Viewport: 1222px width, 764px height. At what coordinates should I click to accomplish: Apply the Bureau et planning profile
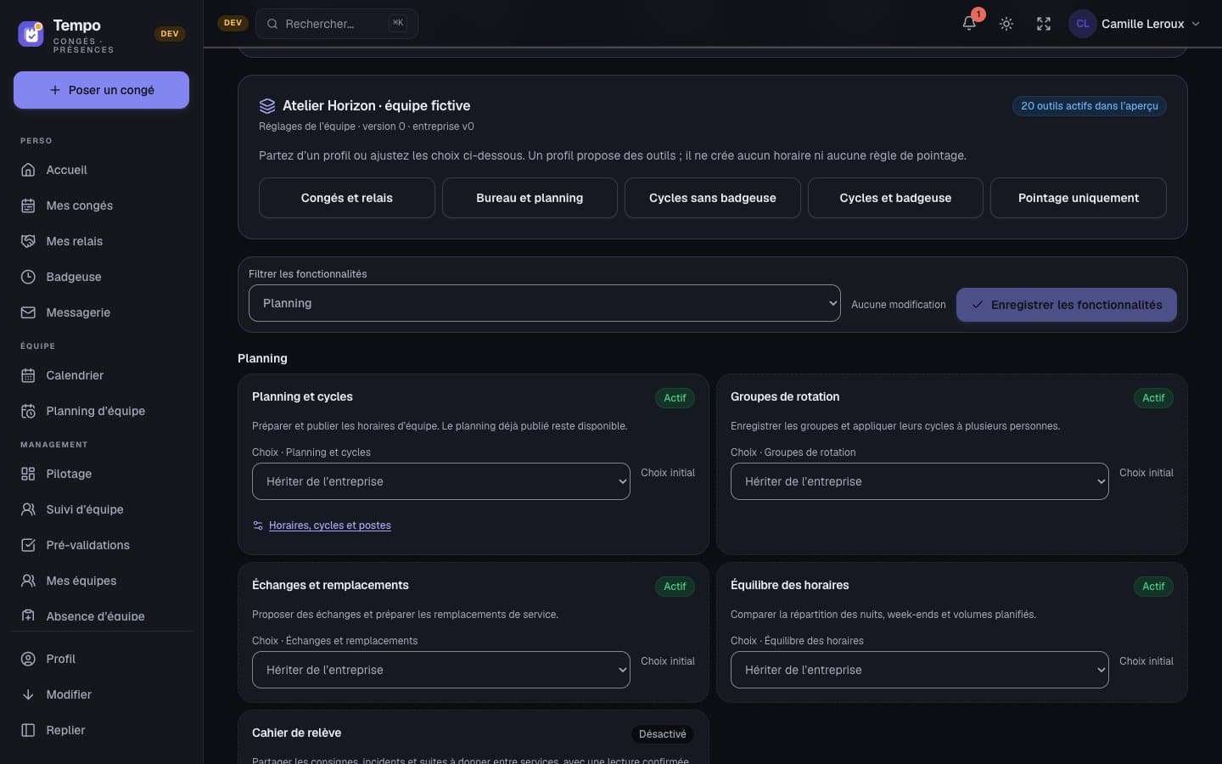530,198
